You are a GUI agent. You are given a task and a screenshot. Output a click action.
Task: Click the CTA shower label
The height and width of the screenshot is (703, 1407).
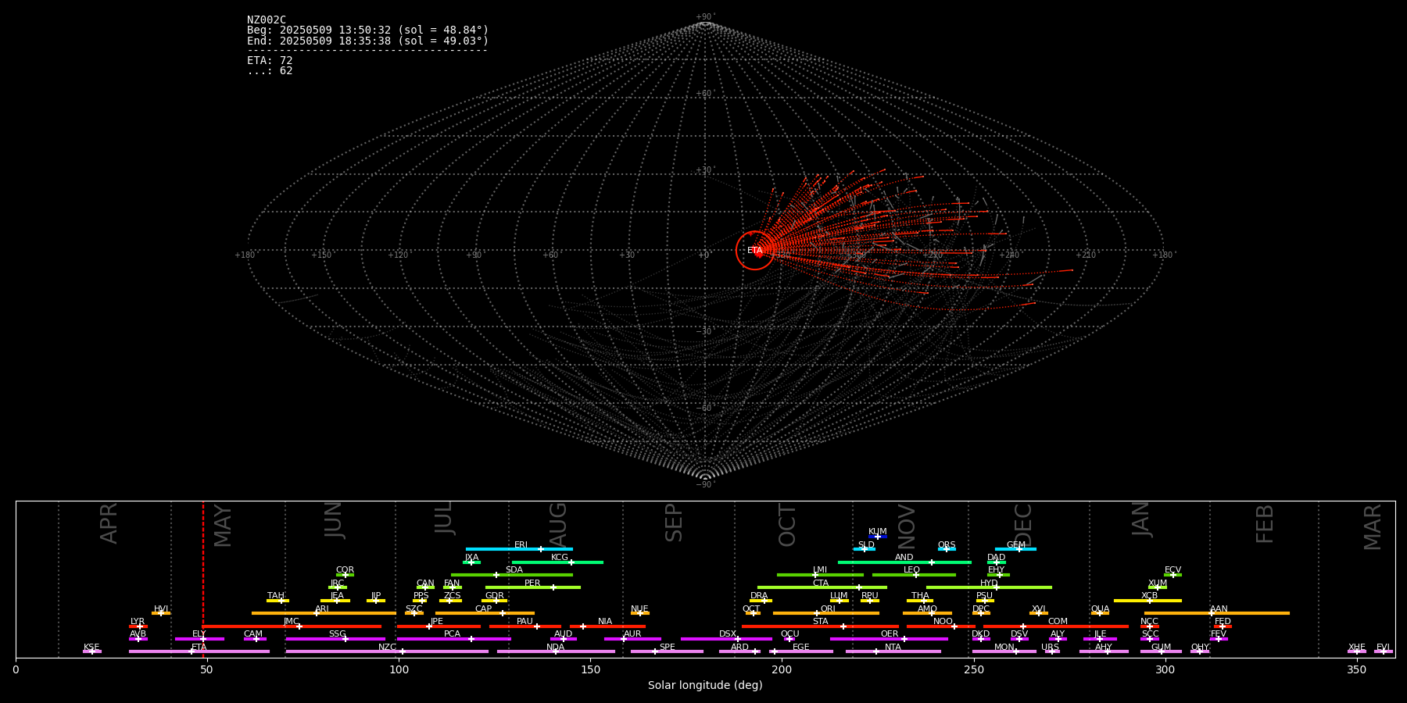point(821,583)
